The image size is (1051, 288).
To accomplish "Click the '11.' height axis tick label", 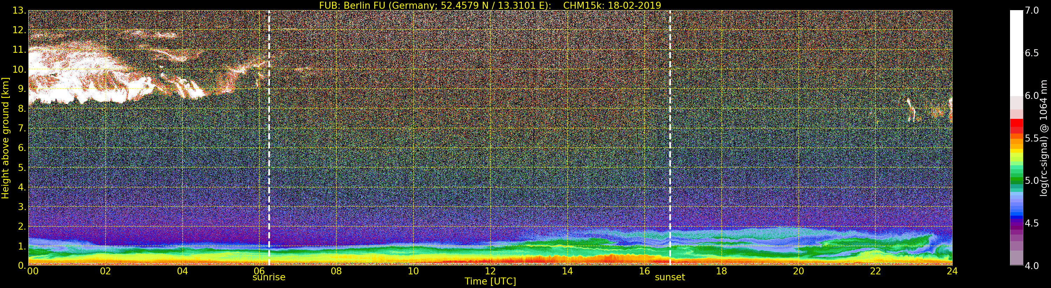I will (x=19, y=50).
